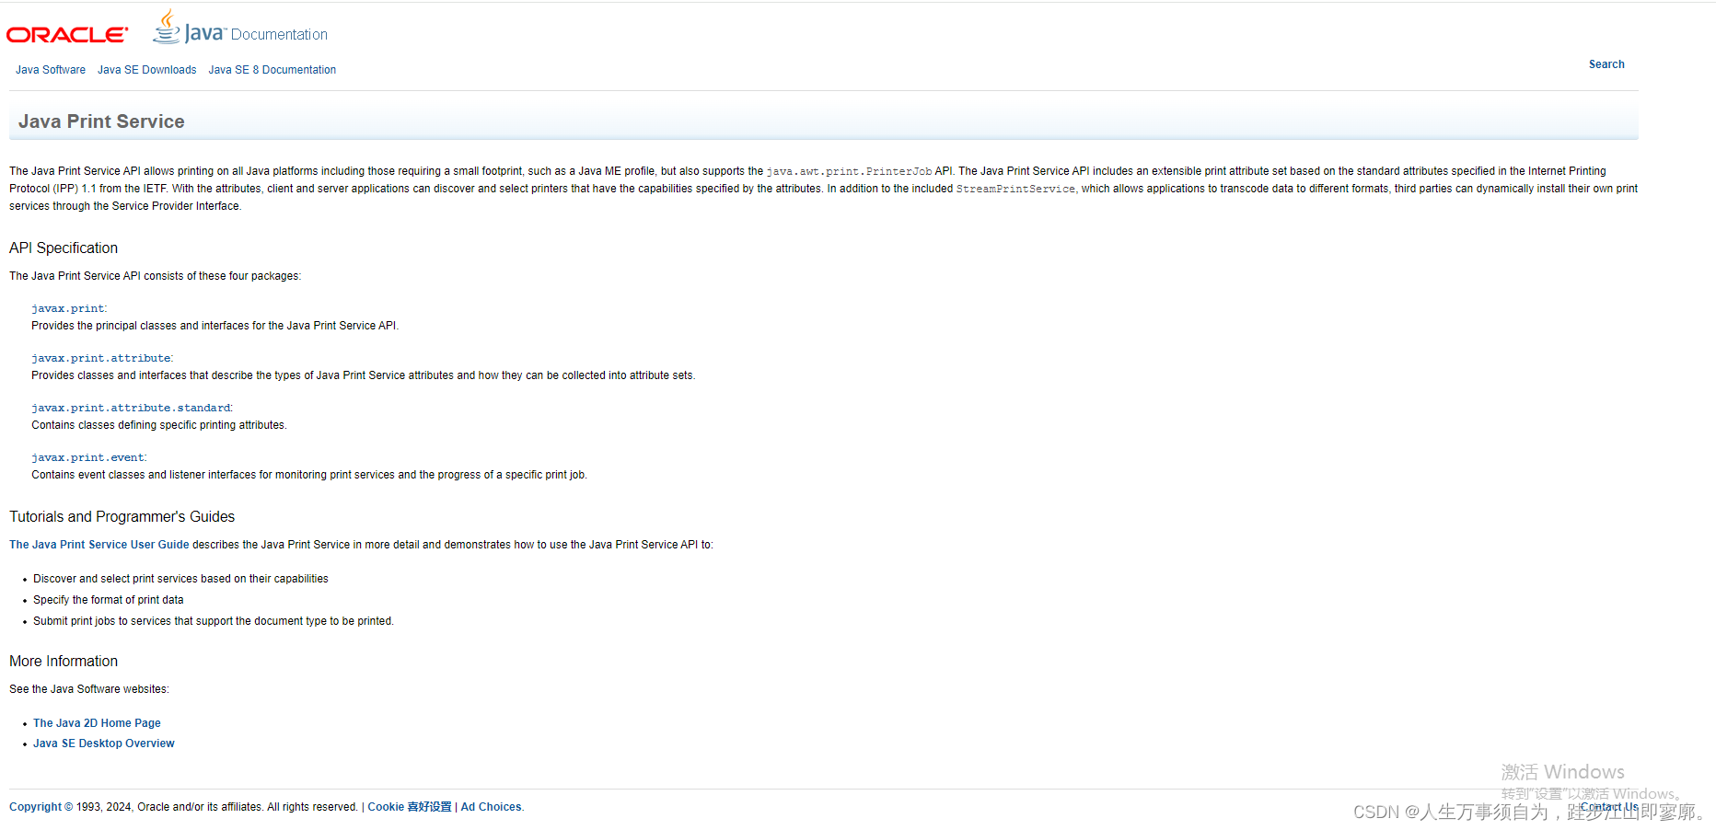Open the javax.print.event package link
The image size is (1716, 830).
pos(88,457)
